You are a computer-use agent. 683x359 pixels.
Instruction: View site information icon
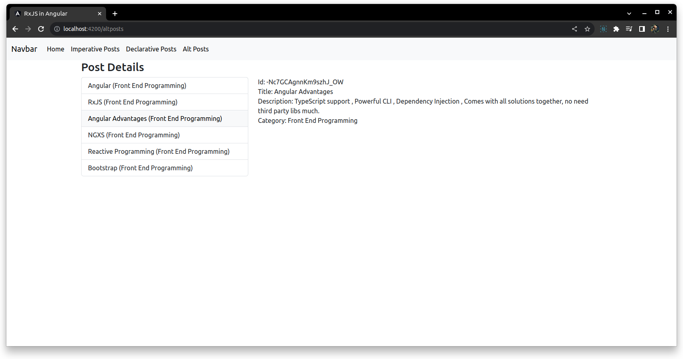[57, 29]
